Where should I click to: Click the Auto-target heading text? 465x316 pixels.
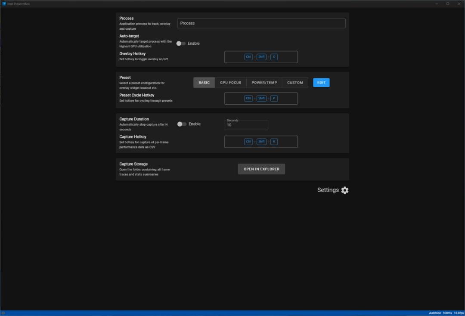point(129,36)
